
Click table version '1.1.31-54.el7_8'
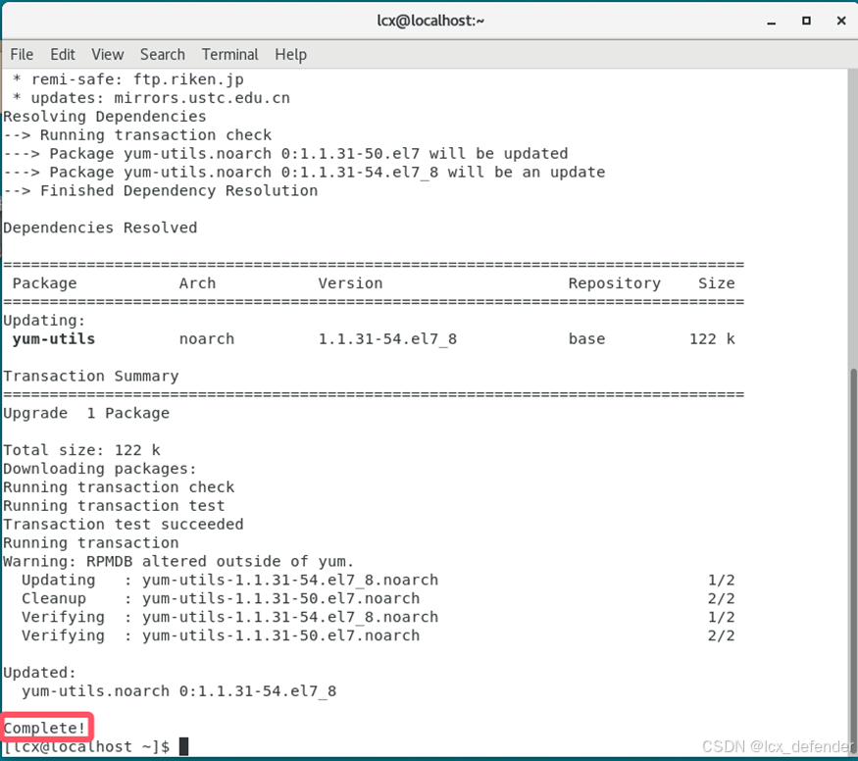pyautogui.click(x=388, y=339)
